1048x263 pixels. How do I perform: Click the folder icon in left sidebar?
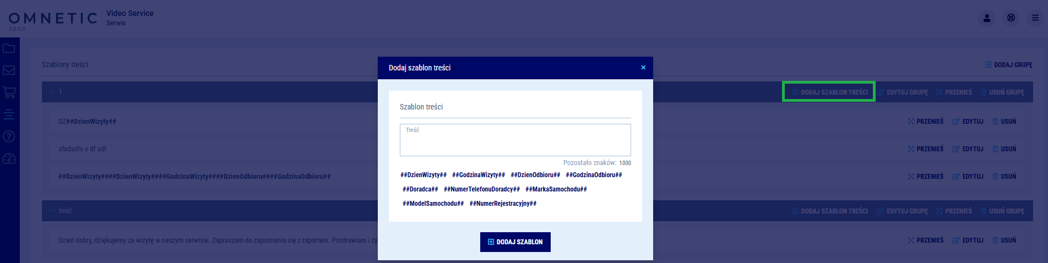pos(9,48)
